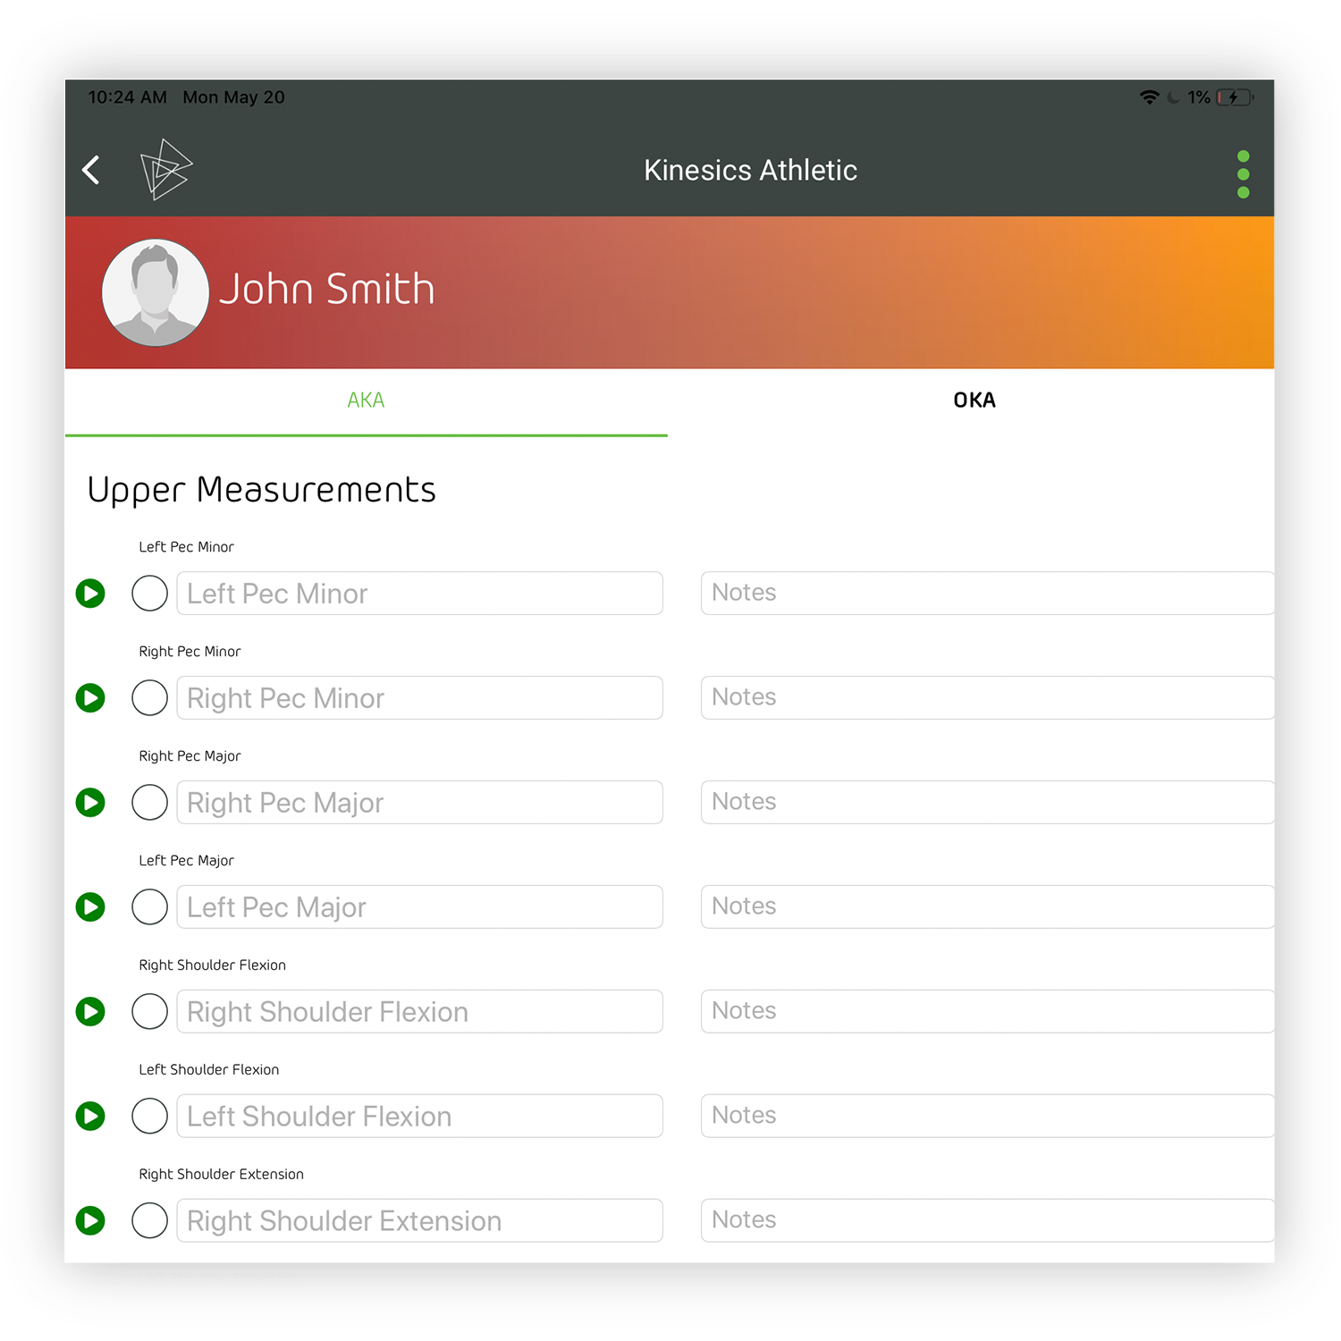Screen dimensions: 1341x1341
Task: Select the Right Shoulder Extension radio circle
Action: pos(149,1220)
